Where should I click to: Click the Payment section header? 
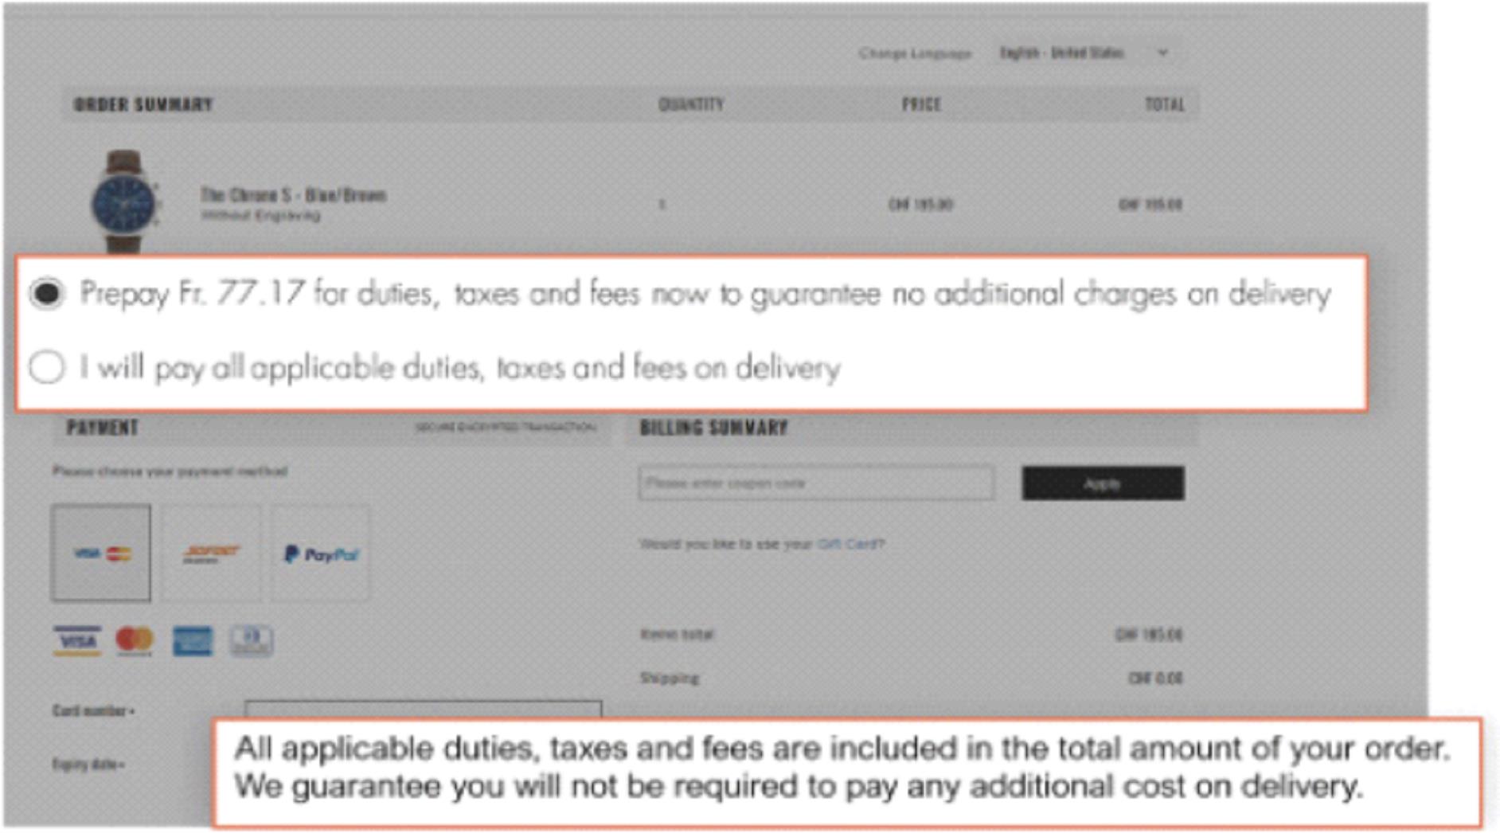[x=103, y=428]
